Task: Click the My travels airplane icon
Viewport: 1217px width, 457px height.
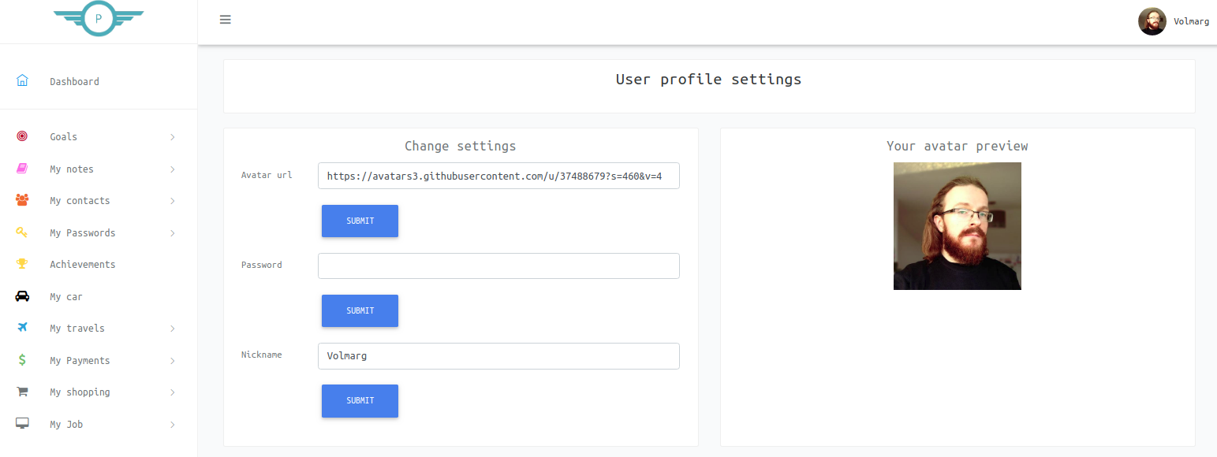Action: point(22,328)
